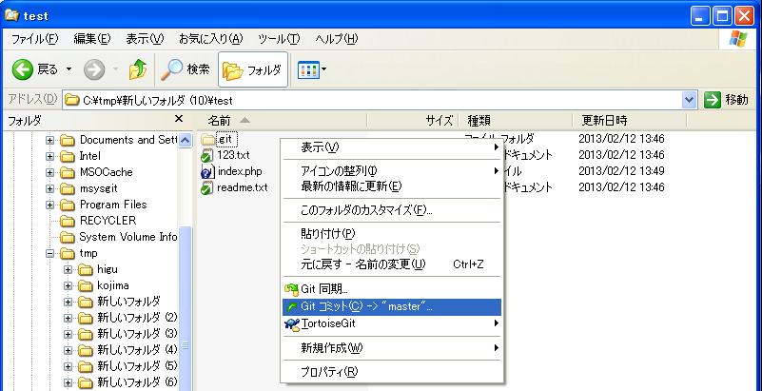Open the Views dropdown in toolbar
Image resolution: width=762 pixels, height=391 pixels.
(312, 69)
